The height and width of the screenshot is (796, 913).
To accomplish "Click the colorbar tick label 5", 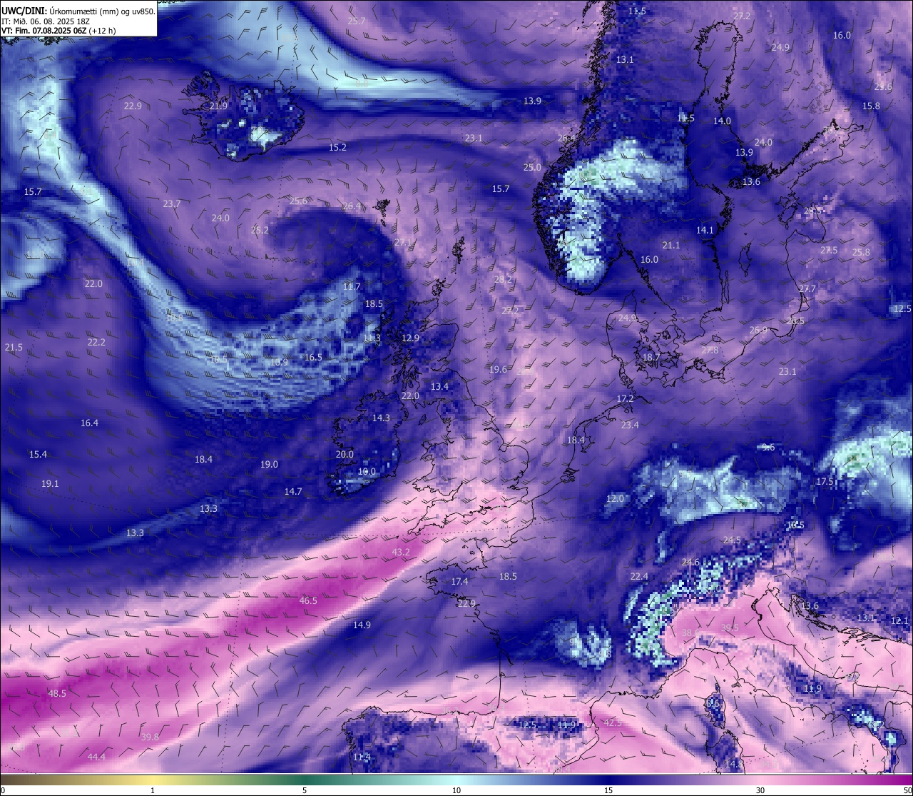I will 305,790.
